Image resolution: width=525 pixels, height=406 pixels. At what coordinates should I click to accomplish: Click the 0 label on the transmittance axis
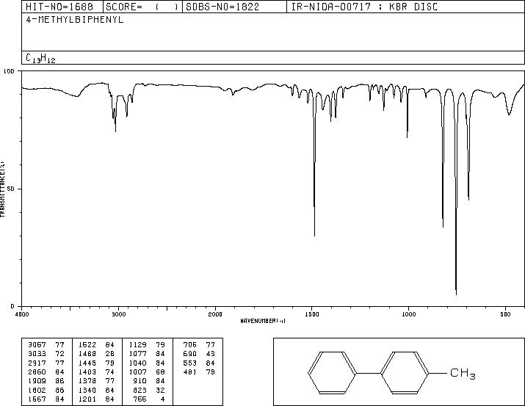pos(12,306)
